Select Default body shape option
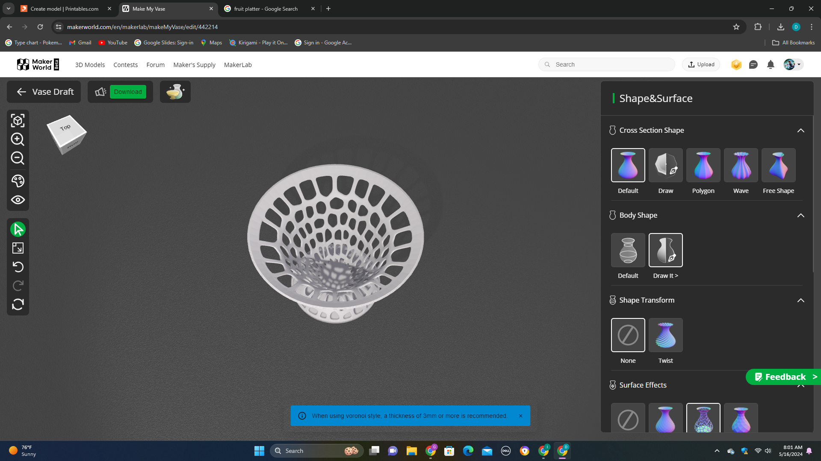Viewport: 821px width, 461px height. pyautogui.click(x=628, y=250)
